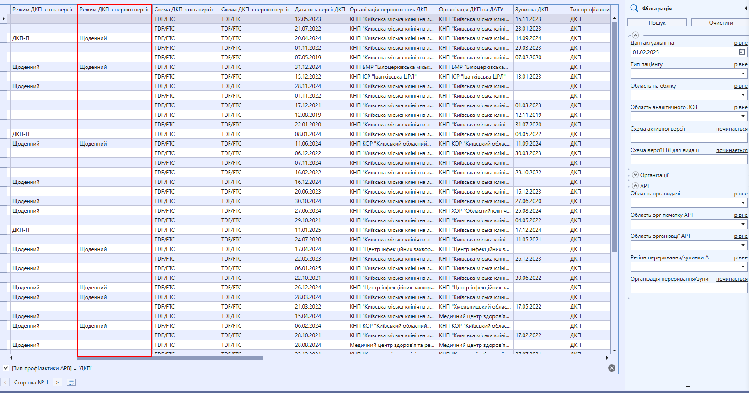Go to next page with the > button
Screen dimensions: 749x393
point(58,382)
